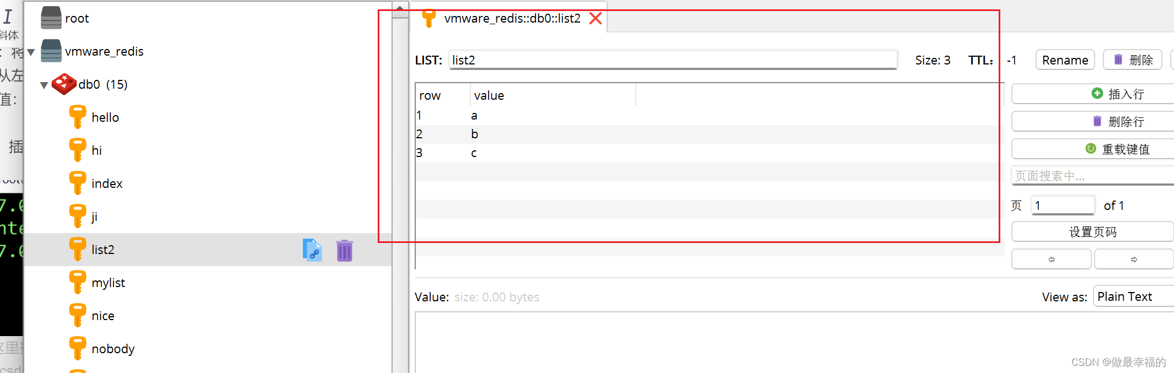
Task: Delete list2 with the purple trash icon
Action: point(345,251)
